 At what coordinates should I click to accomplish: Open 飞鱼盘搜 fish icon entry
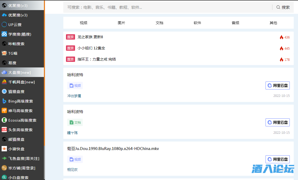(x=4, y=158)
